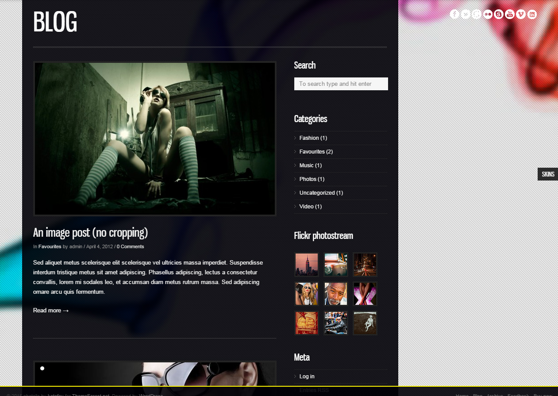
Task: Visit the YouTube social icon
Action: click(510, 14)
